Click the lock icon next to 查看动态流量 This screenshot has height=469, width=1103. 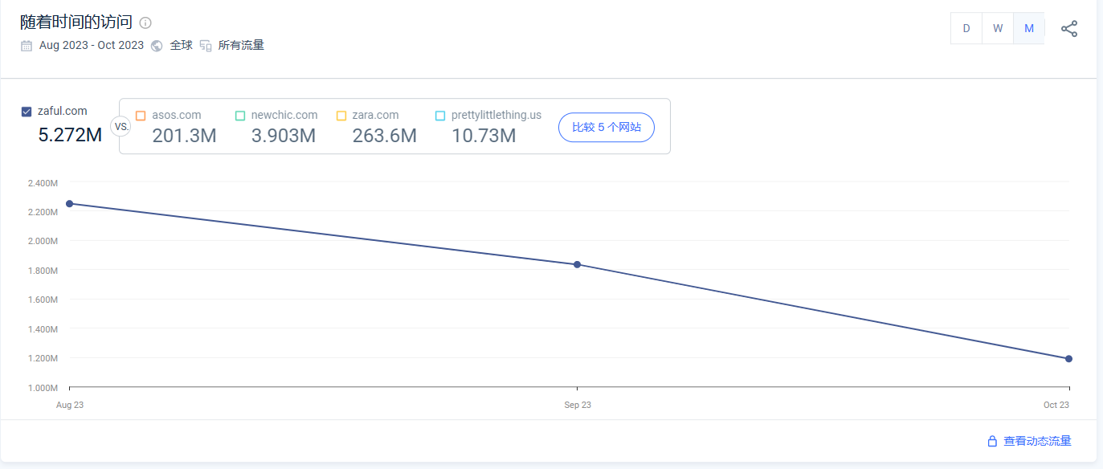click(x=992, y=441)
